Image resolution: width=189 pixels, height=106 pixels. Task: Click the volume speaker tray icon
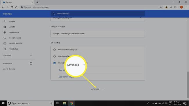pos(166,103)
